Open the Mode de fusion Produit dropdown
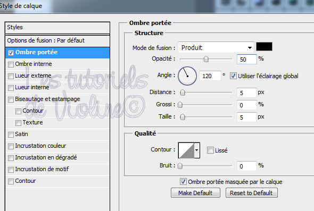 tap(216, 47)
